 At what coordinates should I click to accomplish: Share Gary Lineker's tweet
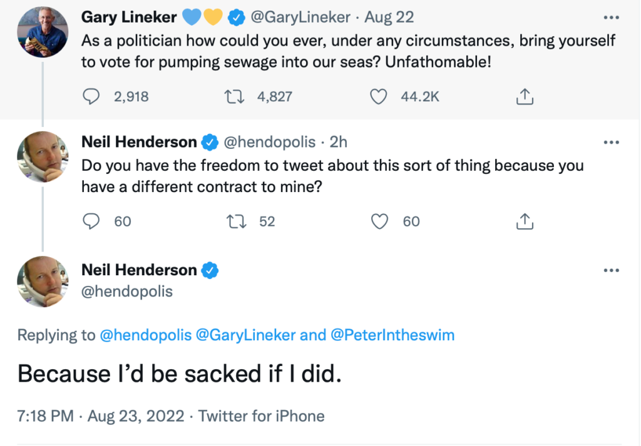tap(525, 96)
